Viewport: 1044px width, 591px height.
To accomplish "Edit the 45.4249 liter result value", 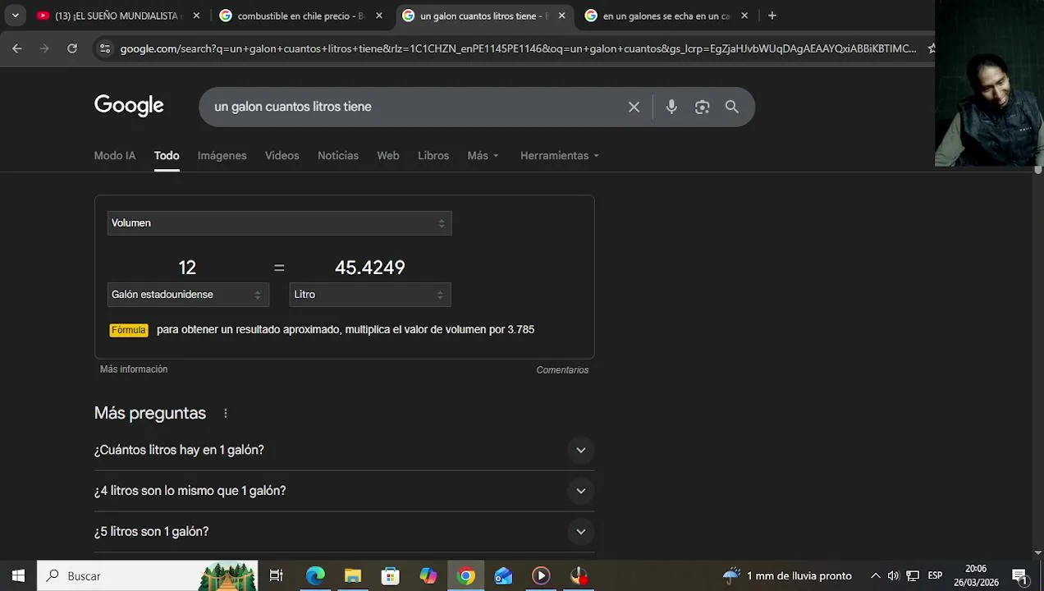I will pyautogui.click(x=370, y=268).
